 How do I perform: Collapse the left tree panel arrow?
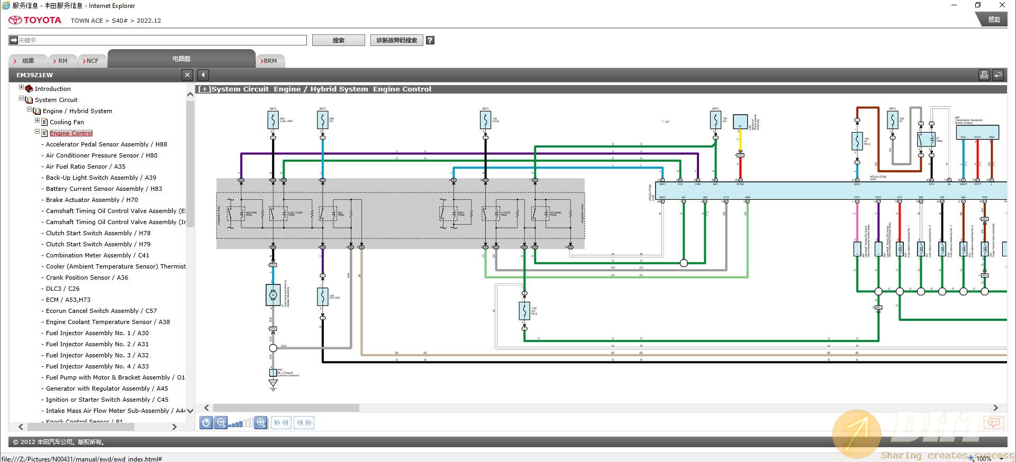coord(203,75)
